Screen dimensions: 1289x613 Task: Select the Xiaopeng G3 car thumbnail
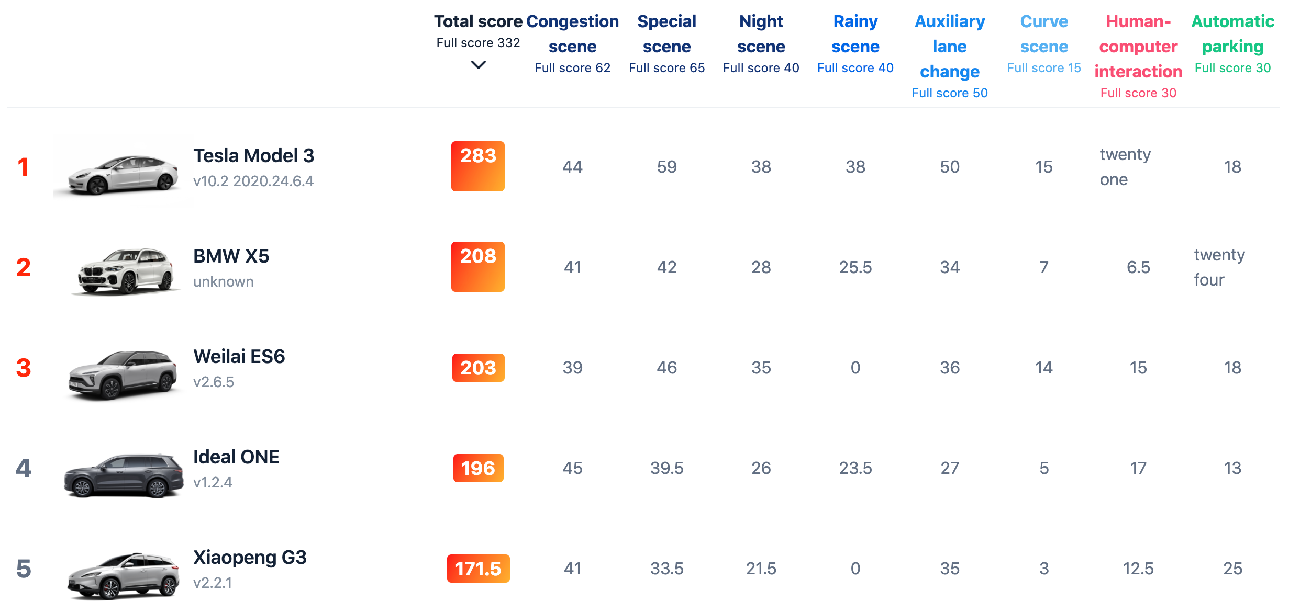tap(124, 574)
